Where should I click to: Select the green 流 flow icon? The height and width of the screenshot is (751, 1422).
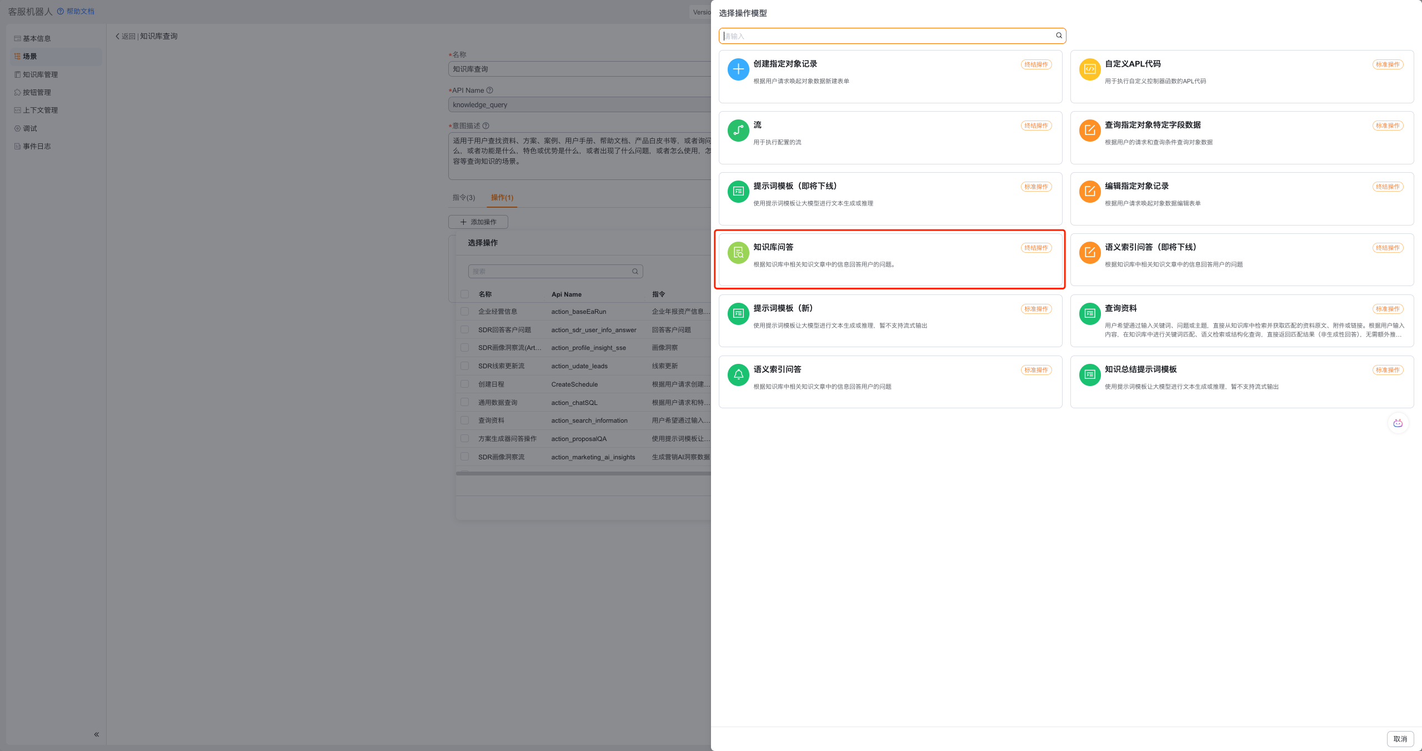(x=738, y=131)
